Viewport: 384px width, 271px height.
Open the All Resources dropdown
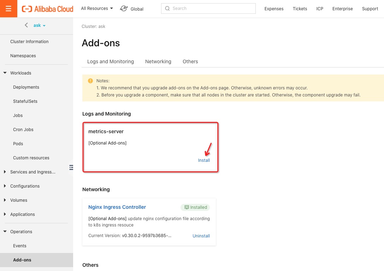point(97,8)
